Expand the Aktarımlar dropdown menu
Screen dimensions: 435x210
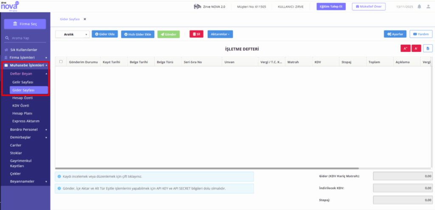pos(220,34)
